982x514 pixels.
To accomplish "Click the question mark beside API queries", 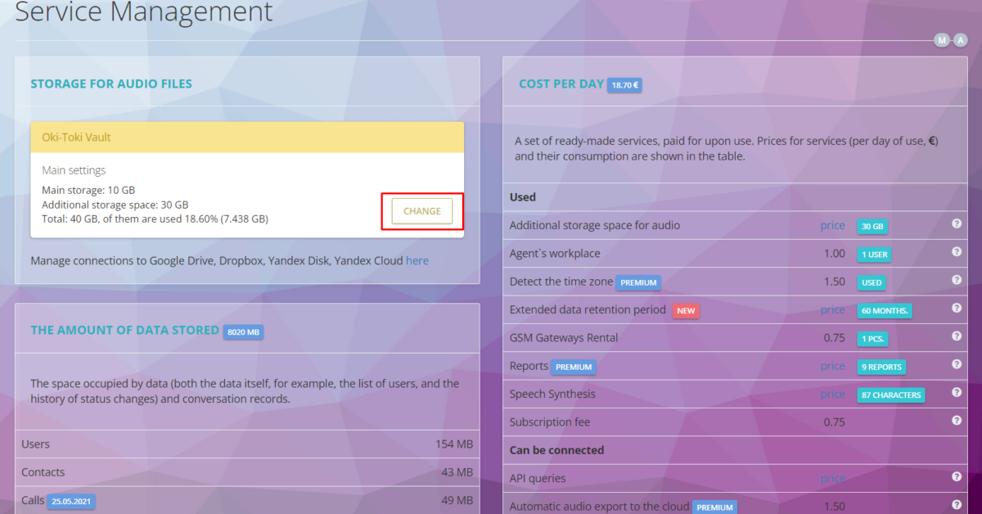I will (x=956, y=476).
